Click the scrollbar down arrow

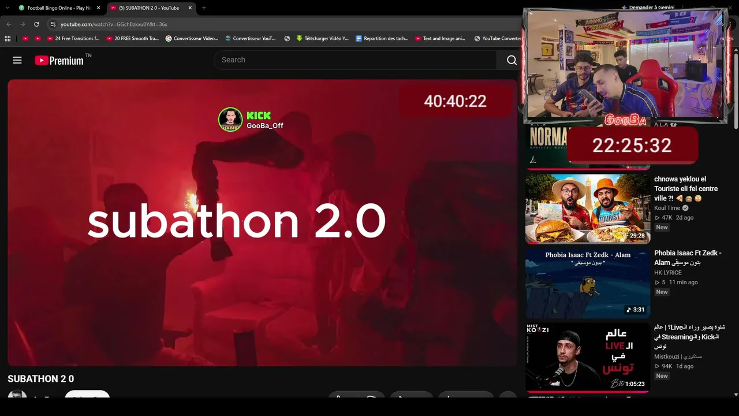[736, 395]
